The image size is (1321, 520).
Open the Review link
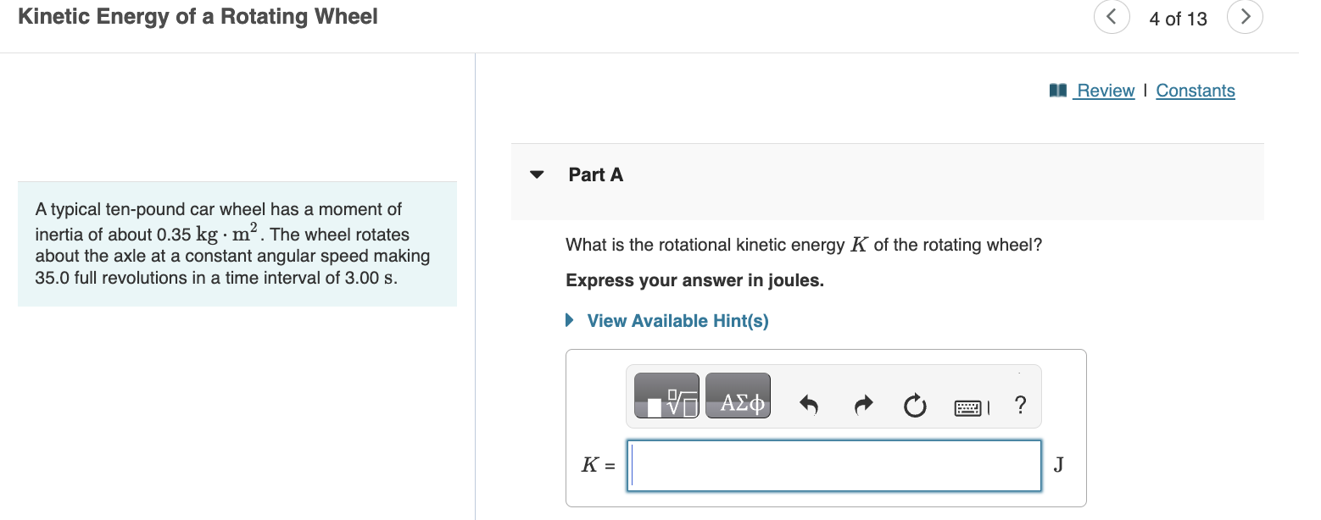coord(1106,90)
